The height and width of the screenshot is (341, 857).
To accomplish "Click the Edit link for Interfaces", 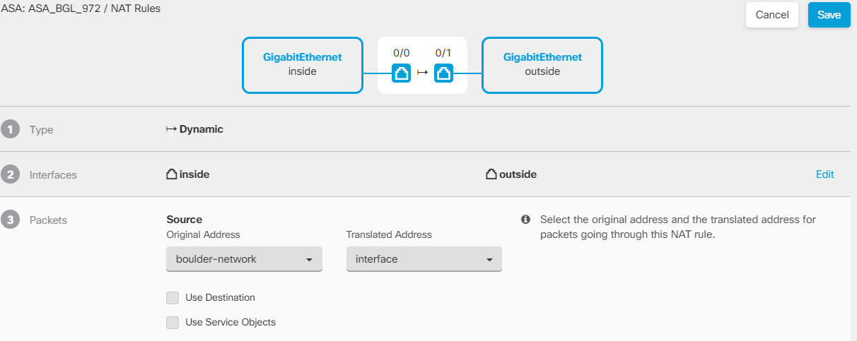I will (824, 174).
